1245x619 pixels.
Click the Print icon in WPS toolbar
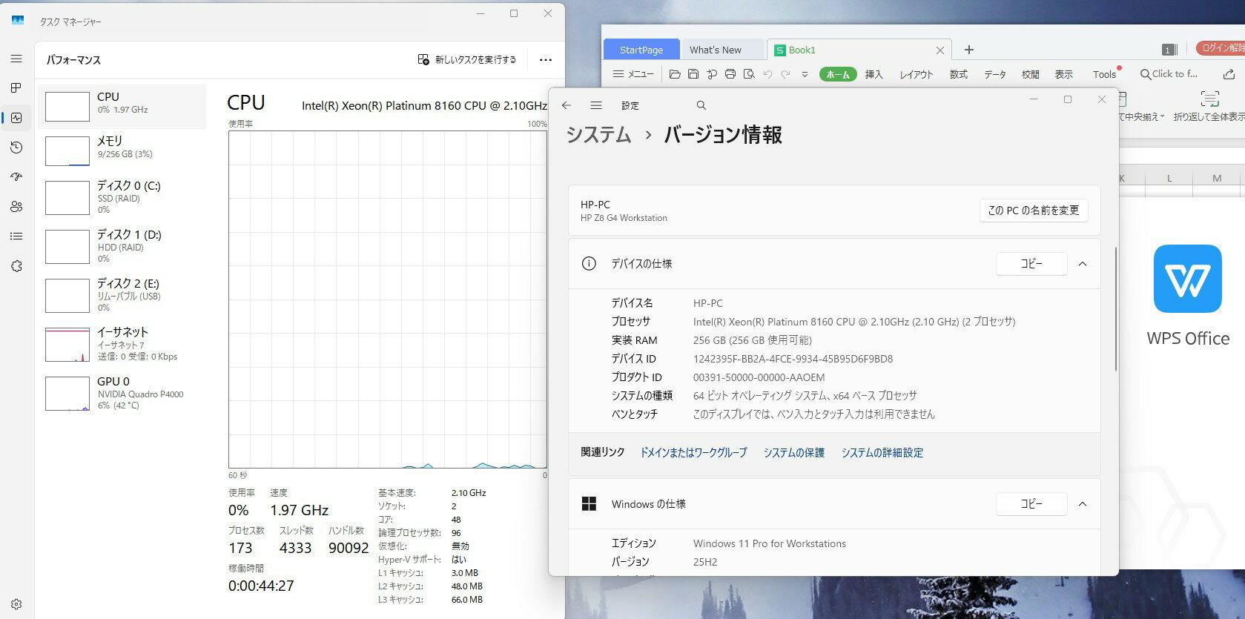pos(730,74)
